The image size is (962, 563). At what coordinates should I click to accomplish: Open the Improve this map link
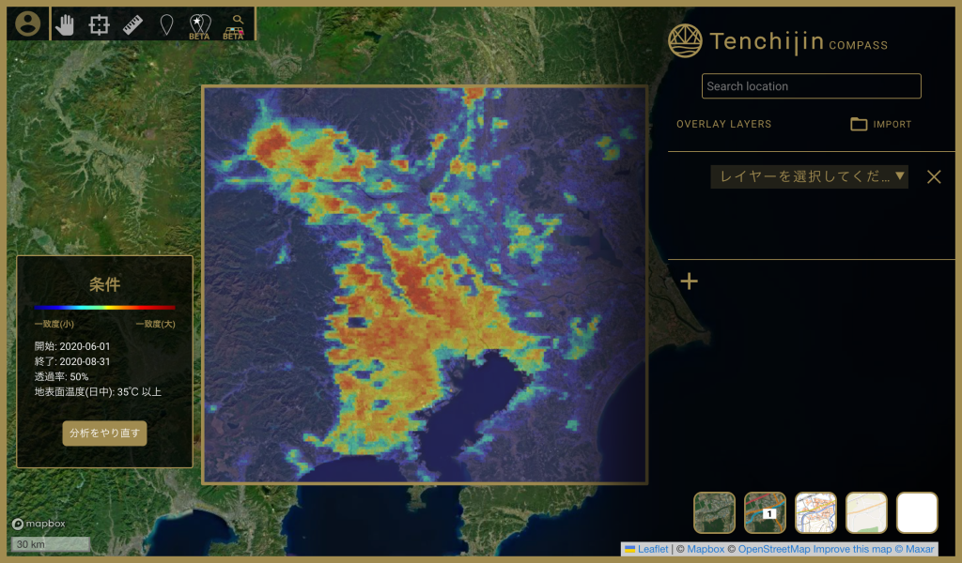[x=849, y=549]
